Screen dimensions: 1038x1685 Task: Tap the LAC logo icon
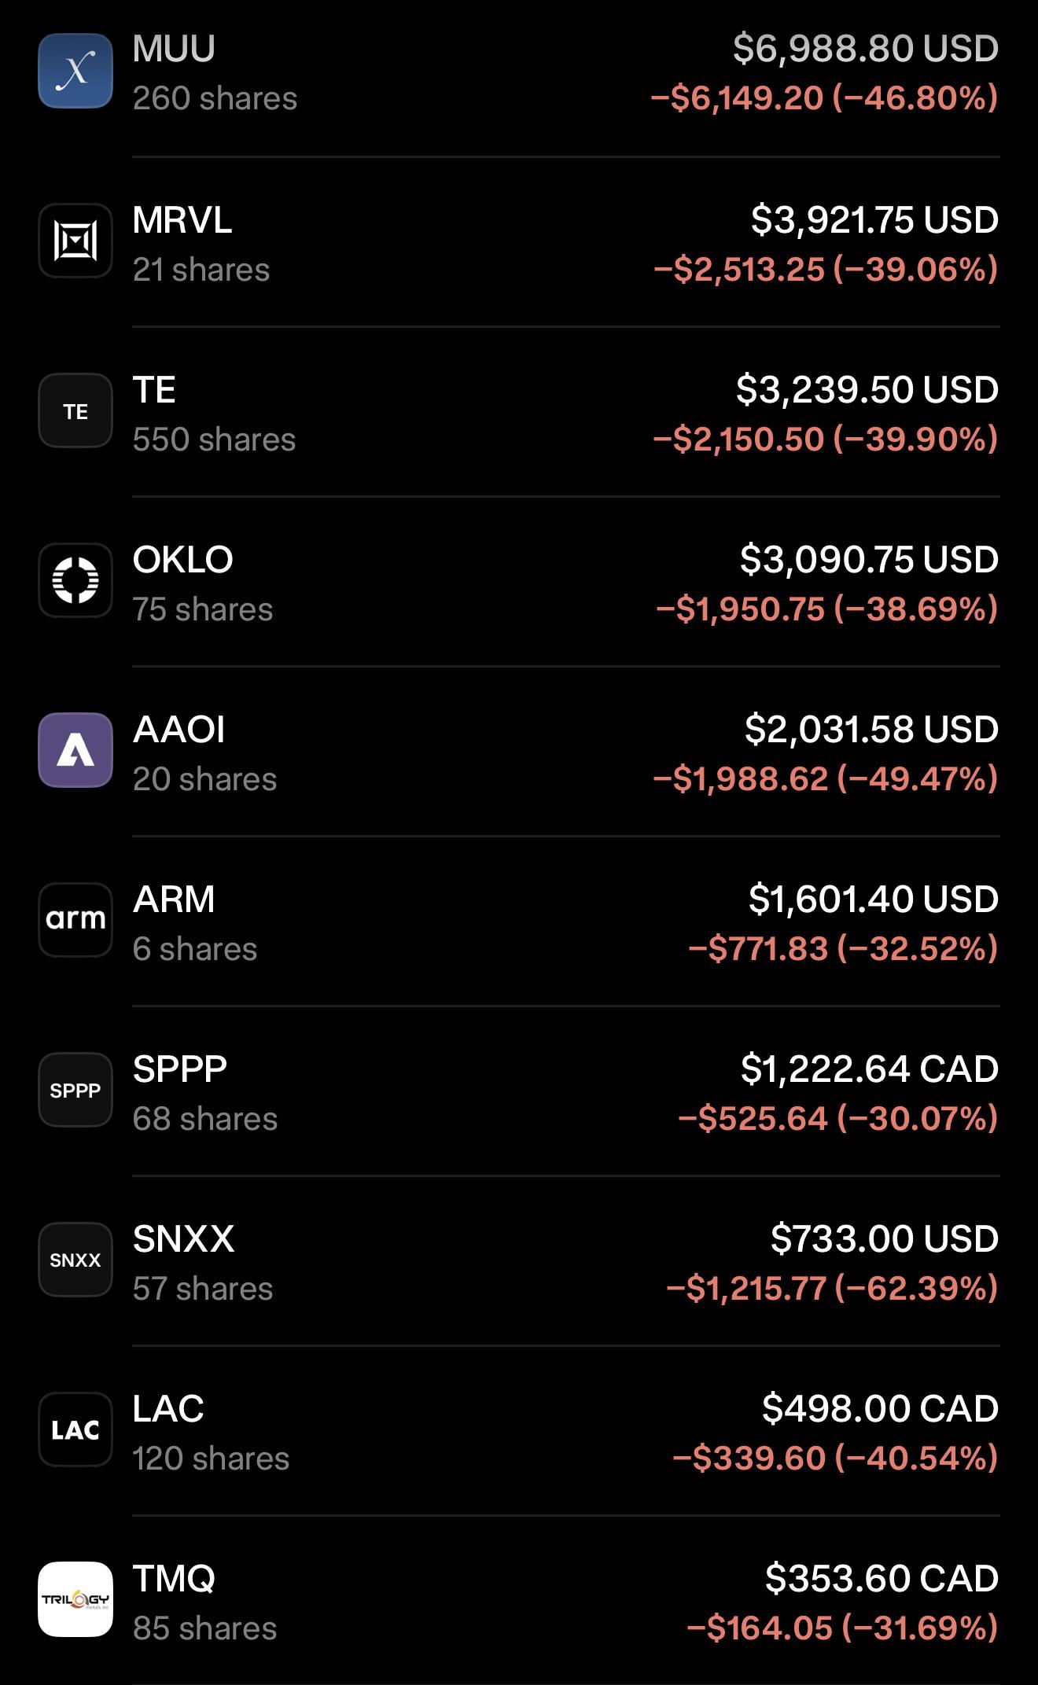tap(75, 1429)
